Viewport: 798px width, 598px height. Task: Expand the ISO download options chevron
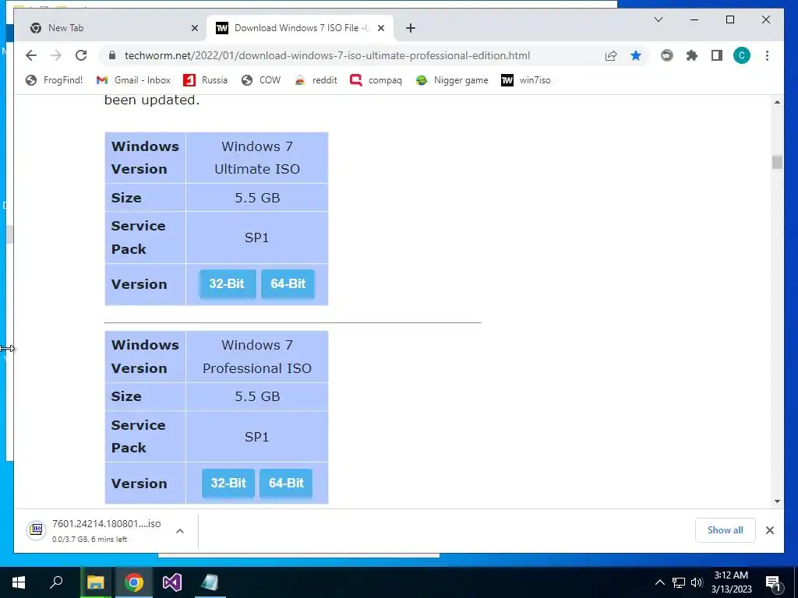tap(180, 530)
